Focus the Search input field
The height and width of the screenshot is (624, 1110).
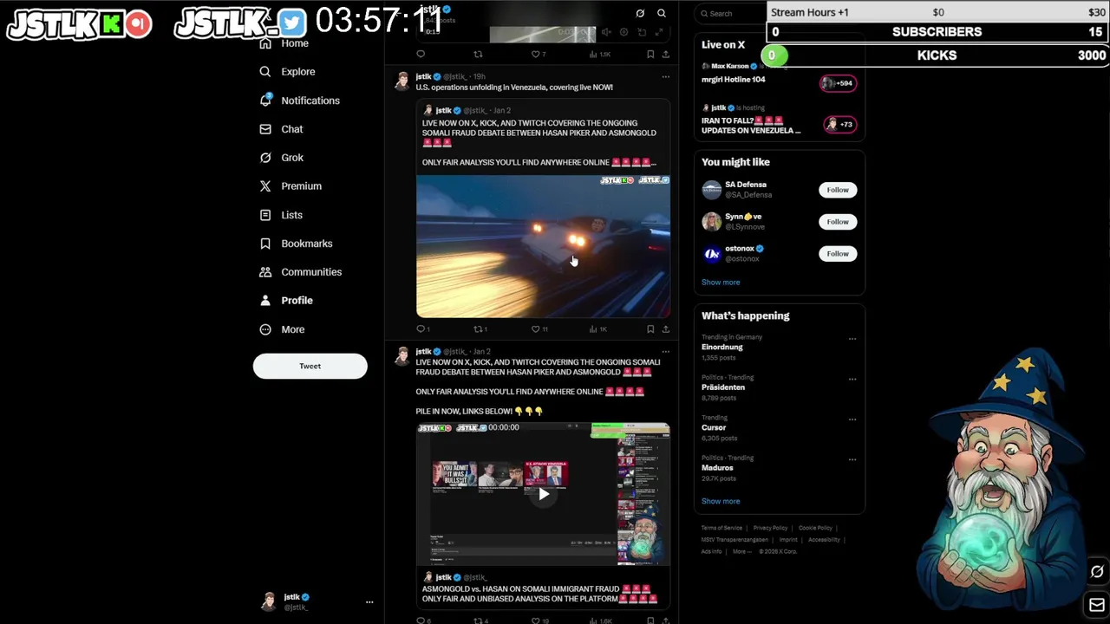(728, 13)
